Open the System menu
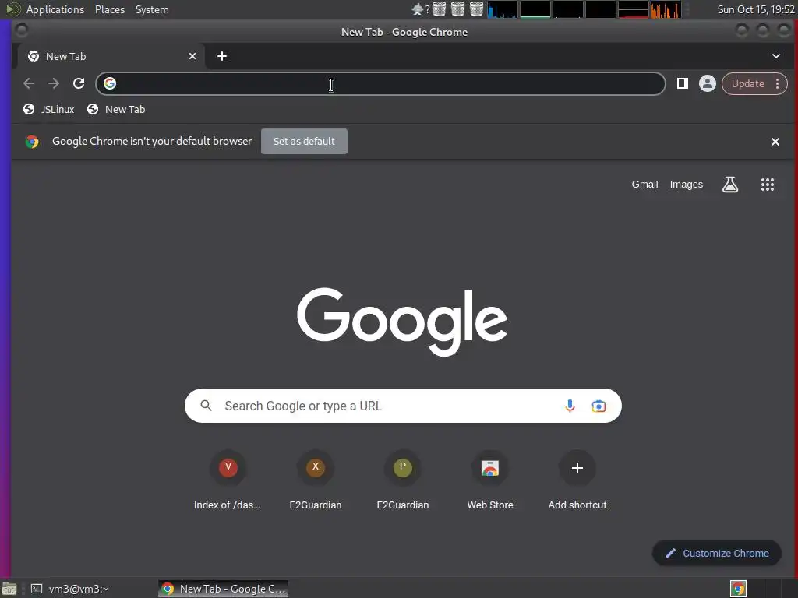The width and height of the screenshot is (798, 598). coord(152,9)
